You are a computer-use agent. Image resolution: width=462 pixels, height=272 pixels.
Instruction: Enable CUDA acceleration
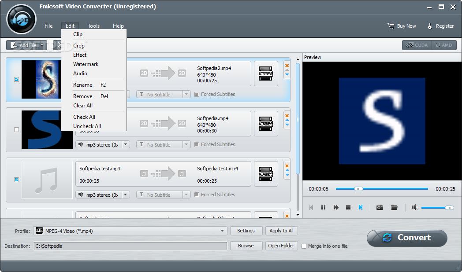(417, 45)
